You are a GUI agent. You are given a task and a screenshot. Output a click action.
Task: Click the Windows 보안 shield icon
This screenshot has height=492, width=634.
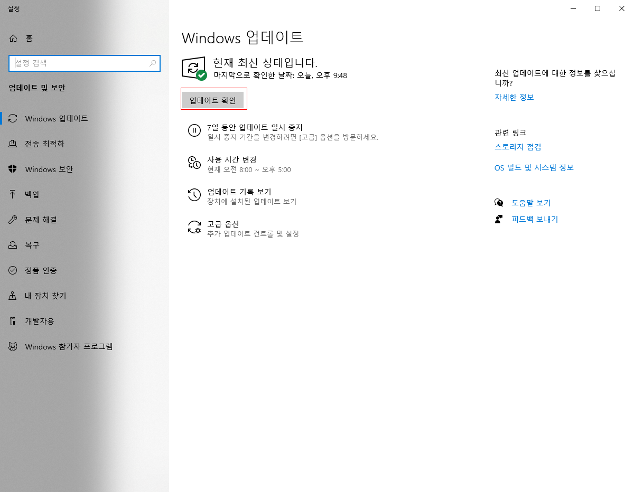pos(13,169)
